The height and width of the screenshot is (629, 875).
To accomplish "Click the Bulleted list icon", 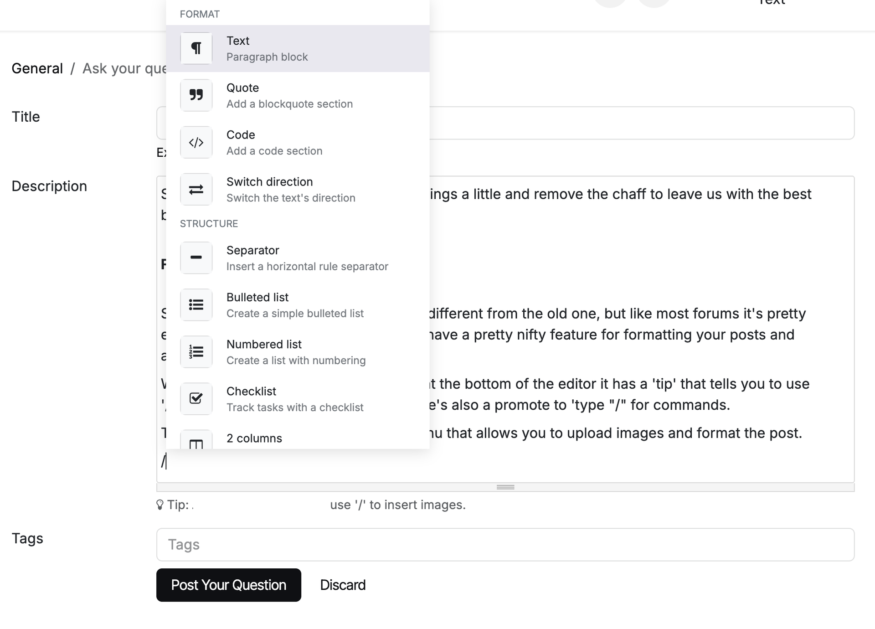I will click(196, 304).
